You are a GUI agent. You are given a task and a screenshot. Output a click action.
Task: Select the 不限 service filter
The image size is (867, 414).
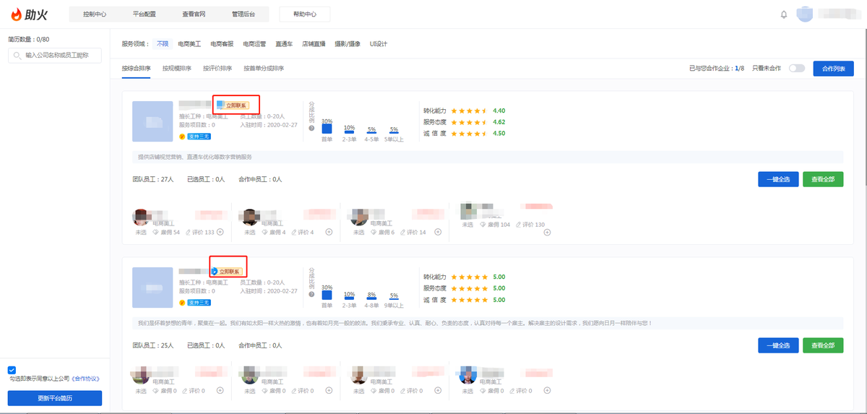[x=163, y=44]
